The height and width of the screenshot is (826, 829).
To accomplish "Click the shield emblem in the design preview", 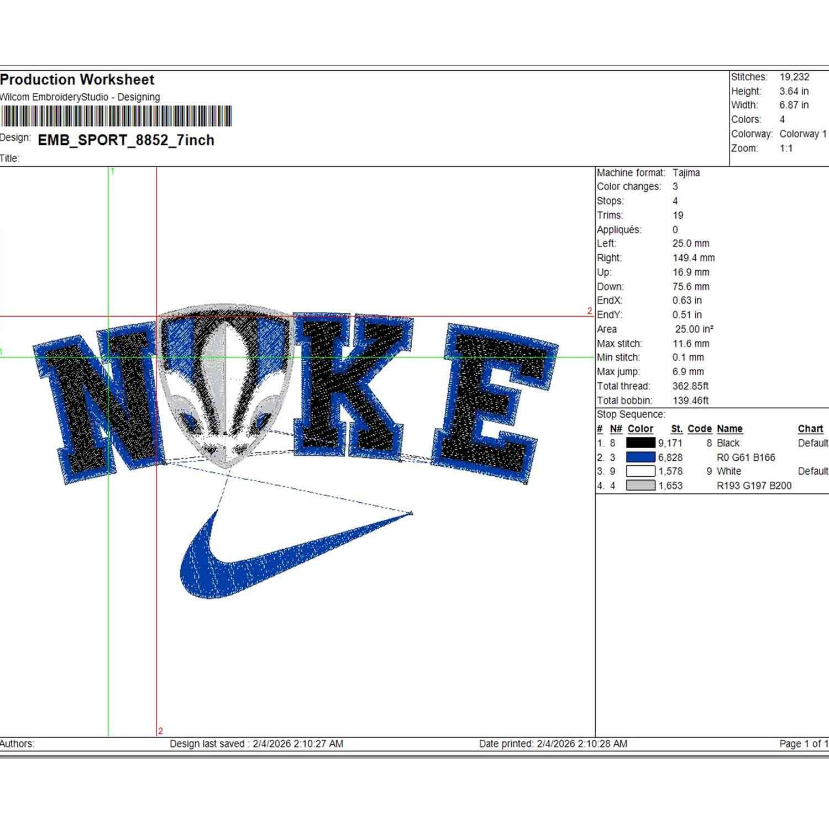I will pos(225,385).
